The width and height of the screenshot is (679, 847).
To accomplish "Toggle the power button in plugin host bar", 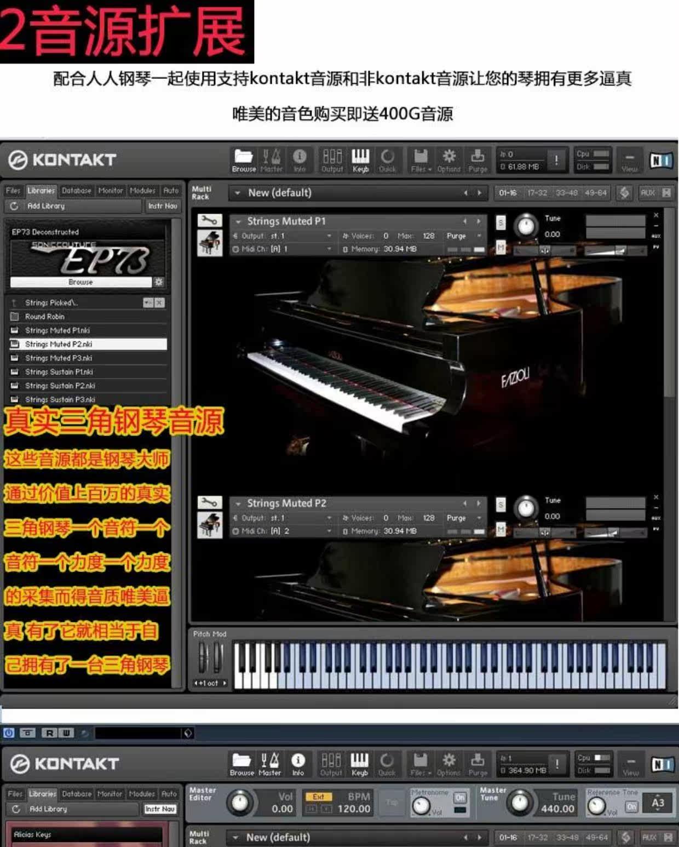I will 9,732.
